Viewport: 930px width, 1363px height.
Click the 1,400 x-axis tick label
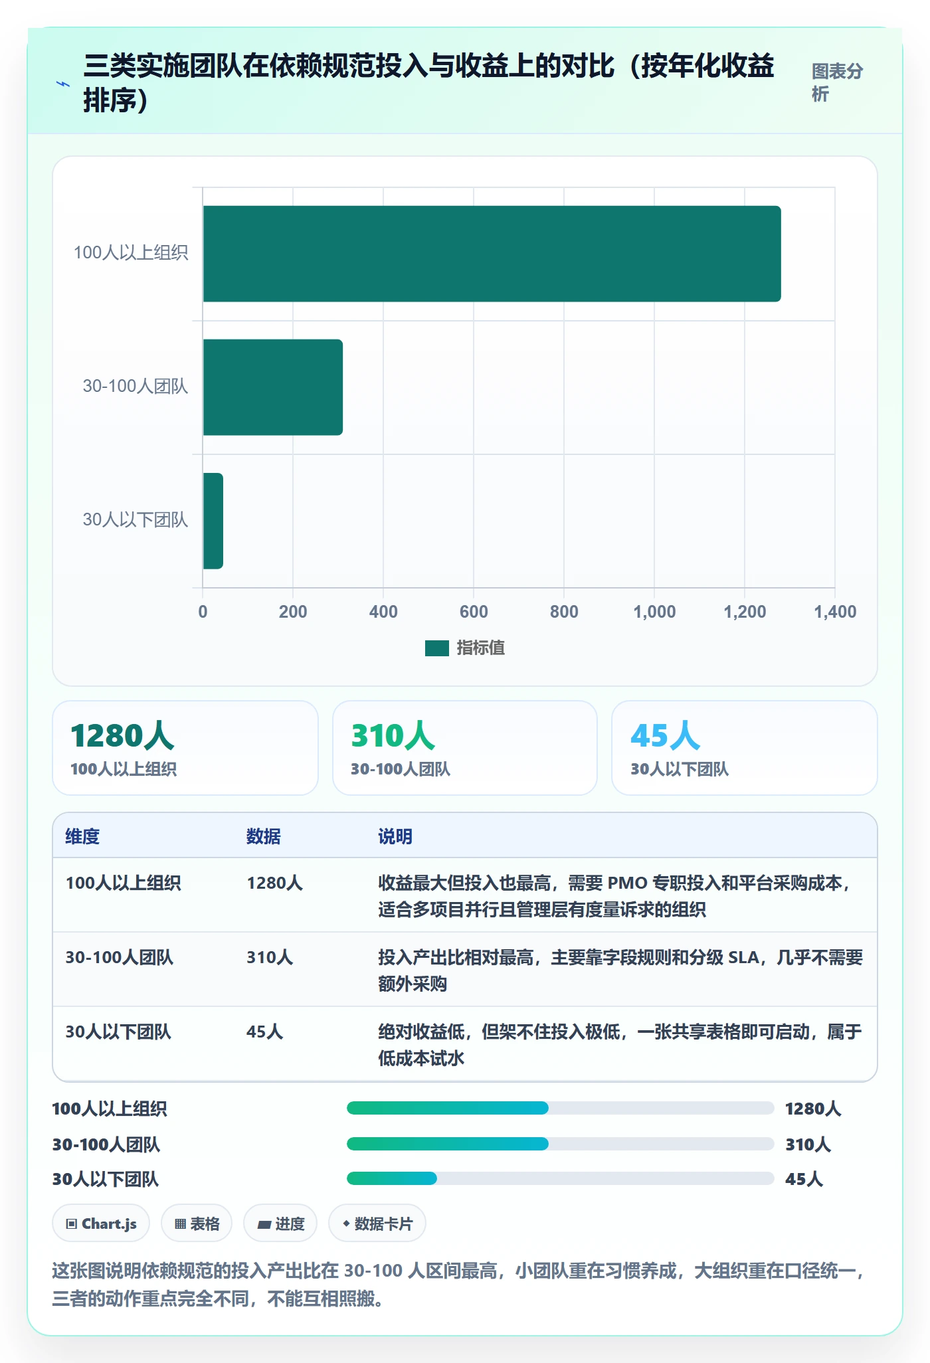coord(835,612)
